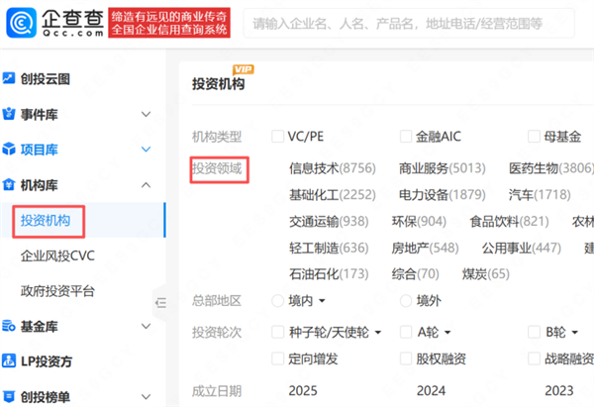Filter by 汽车(1718)
The image size is (594, 407).
[x=540, y=195]
